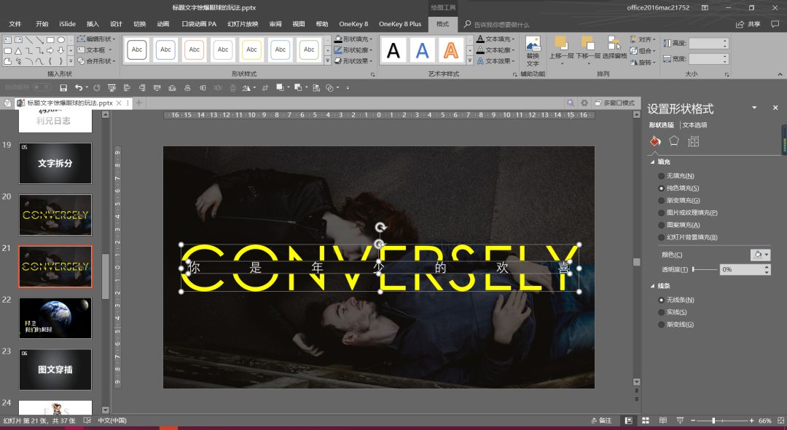Switch to Normal view icon in status bar

pos(628,421)
